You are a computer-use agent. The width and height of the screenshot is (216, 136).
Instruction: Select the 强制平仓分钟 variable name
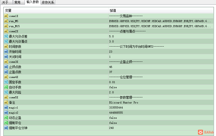click(x=18, y=128)
